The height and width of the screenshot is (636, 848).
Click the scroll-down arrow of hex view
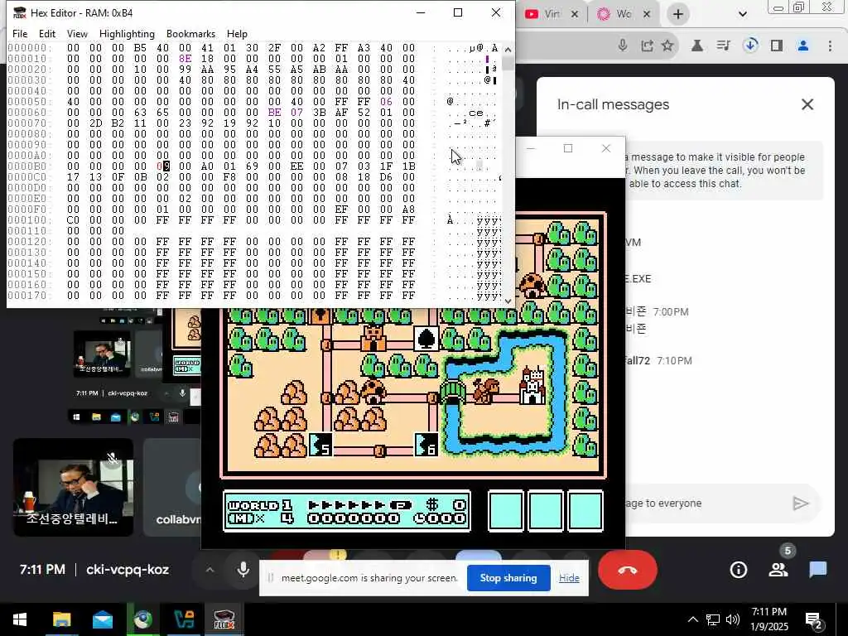tap(508, 301)
